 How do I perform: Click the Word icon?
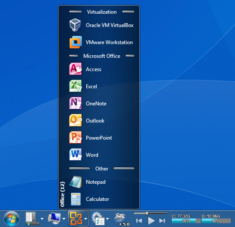75,155
